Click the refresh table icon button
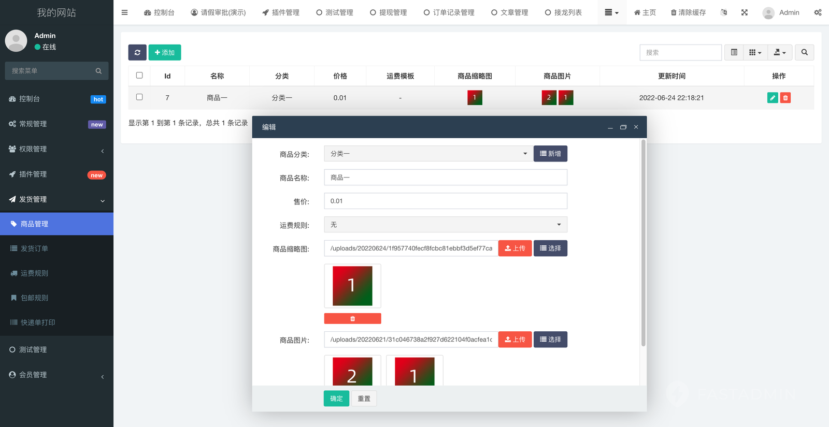The width and height of the screenshot is (829, 427). [x=137, y=52]
